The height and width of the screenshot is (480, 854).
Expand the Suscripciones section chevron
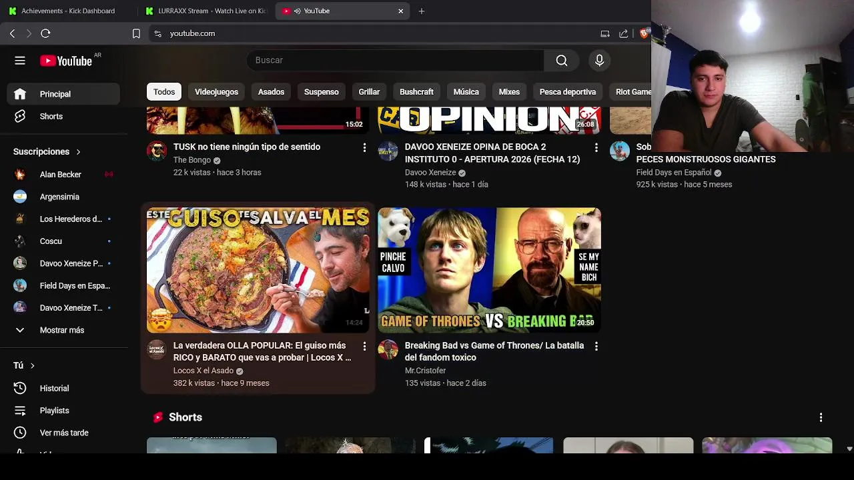pos(78,152)
